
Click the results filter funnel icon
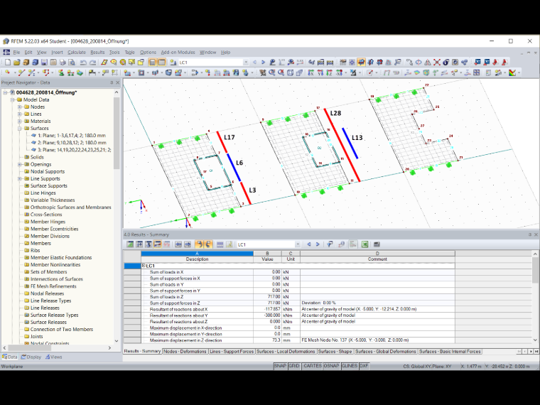click(330, 244)
